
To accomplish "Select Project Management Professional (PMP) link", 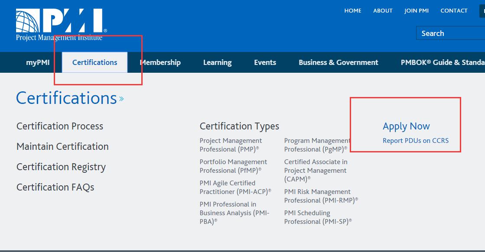I will point(231,145).
